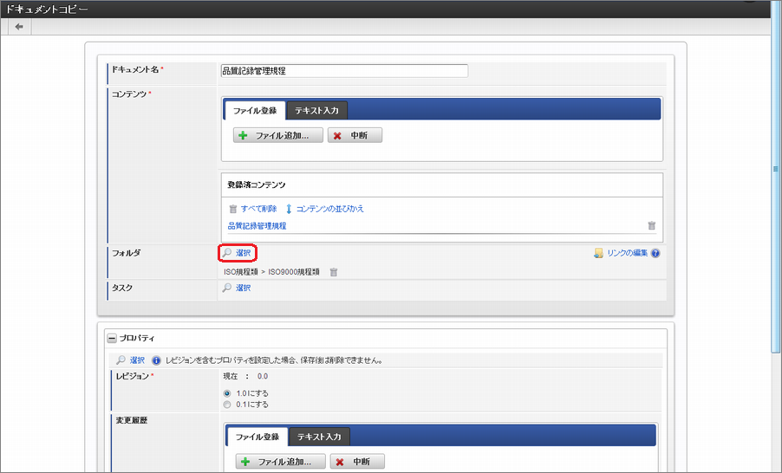Viewport: 782px width, 473px height.
Task: Remove ISO9000規程類 folder with trash icon
Action: point(334,272)
